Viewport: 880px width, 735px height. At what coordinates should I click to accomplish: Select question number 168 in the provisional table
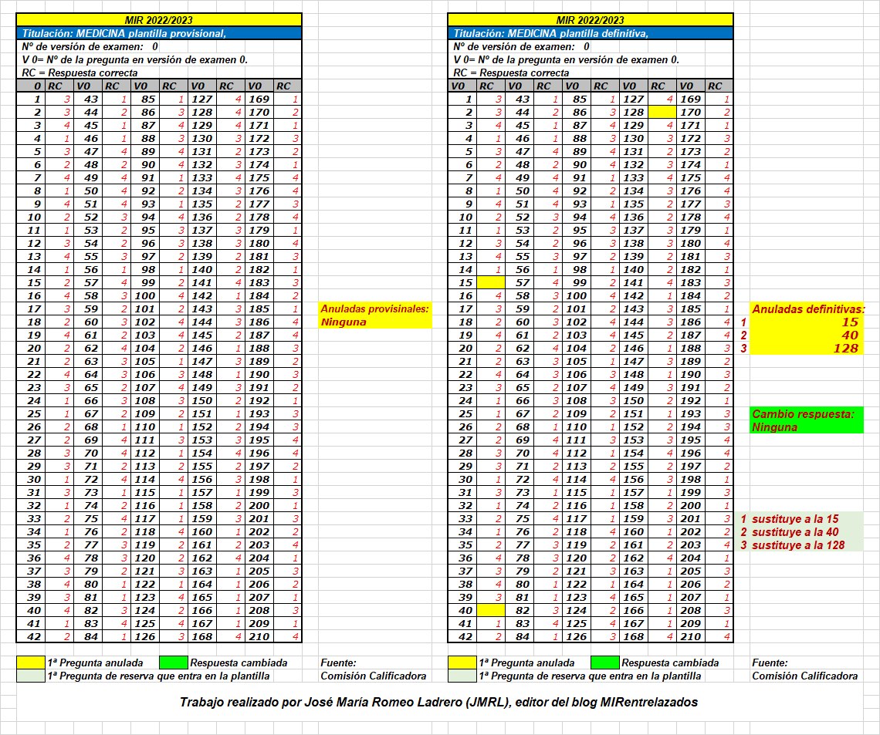click(x=202, y=637)
